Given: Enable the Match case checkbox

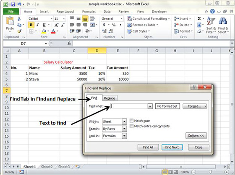Looking at the screenshot, I should [x=132, y=121].
